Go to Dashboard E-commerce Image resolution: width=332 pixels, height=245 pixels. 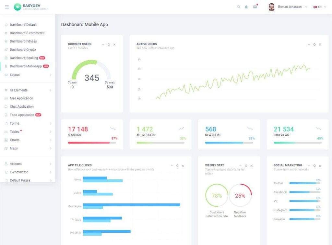[x=27, y=33]
